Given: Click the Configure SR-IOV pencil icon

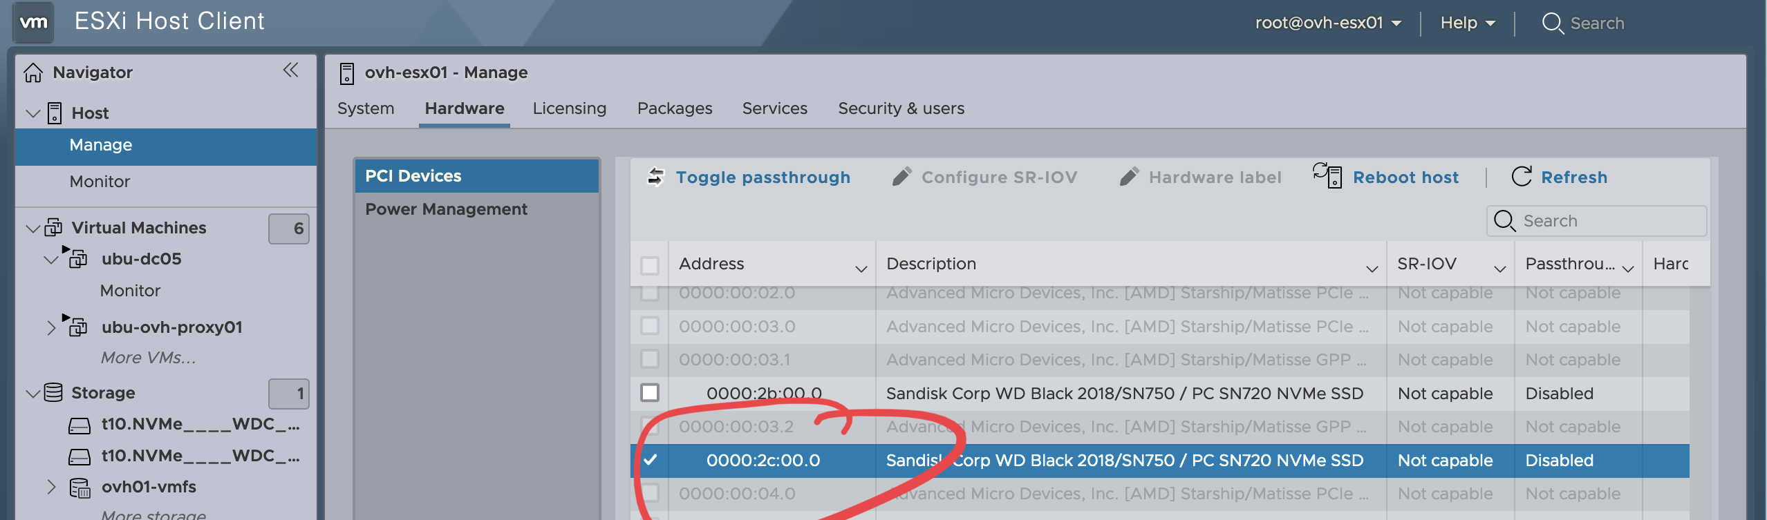Looking at the screenshot, I should [x=901, y=177].
